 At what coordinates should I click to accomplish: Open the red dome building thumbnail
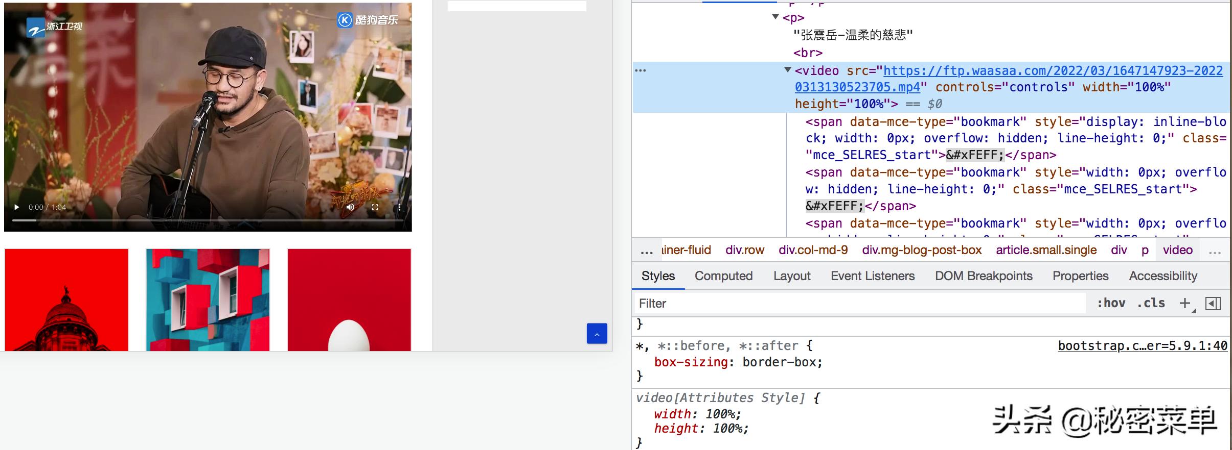[x=66, y=300]
